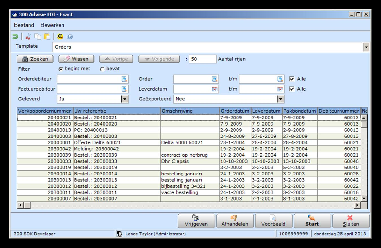Select the 'Melding: 20300042' cell
Image resolution: width=381 pixels, height=248 pixels.
click(x=117, y=149)
